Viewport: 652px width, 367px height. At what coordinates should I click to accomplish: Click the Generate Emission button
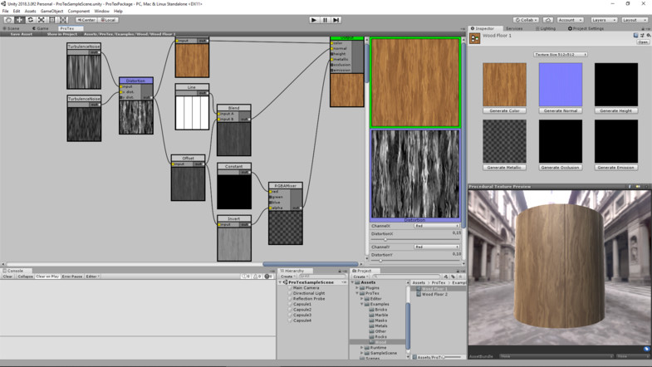tap(615, 168)
